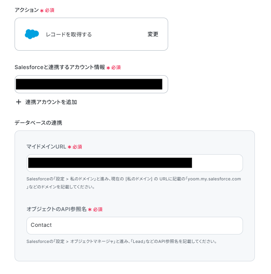Focus the マイドメインURL input field

pyautogui.click(x=135, y=163)
